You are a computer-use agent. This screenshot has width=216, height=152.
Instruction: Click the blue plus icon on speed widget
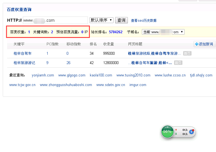[x=191, y=132]
